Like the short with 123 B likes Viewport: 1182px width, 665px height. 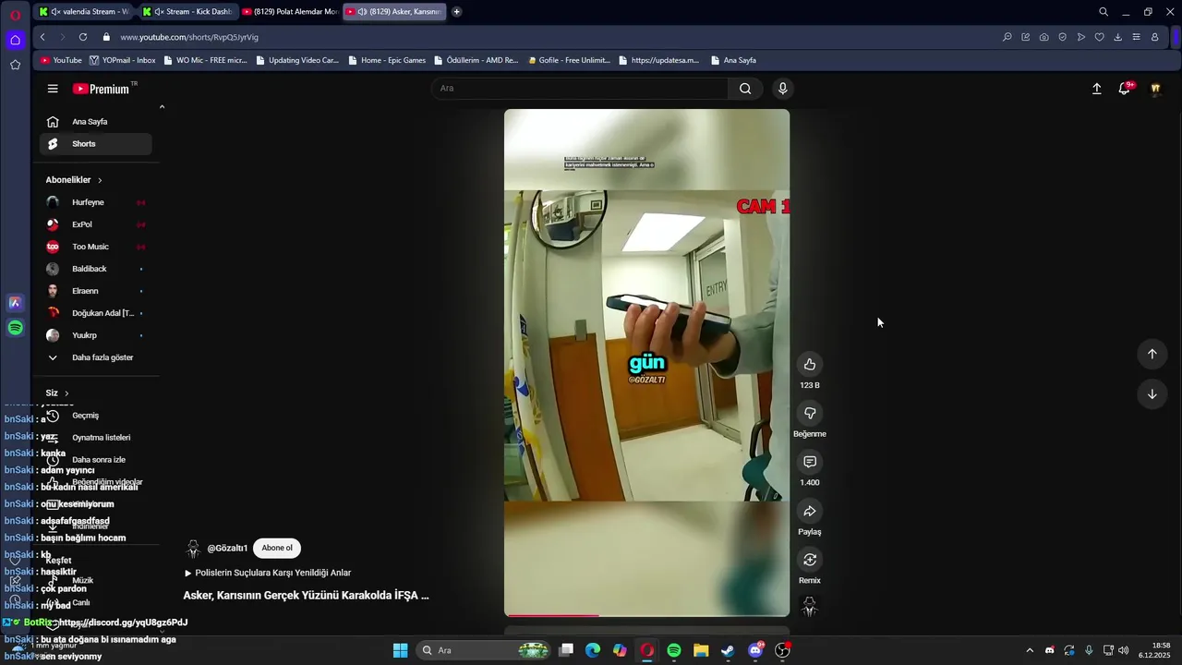point(810,364)
